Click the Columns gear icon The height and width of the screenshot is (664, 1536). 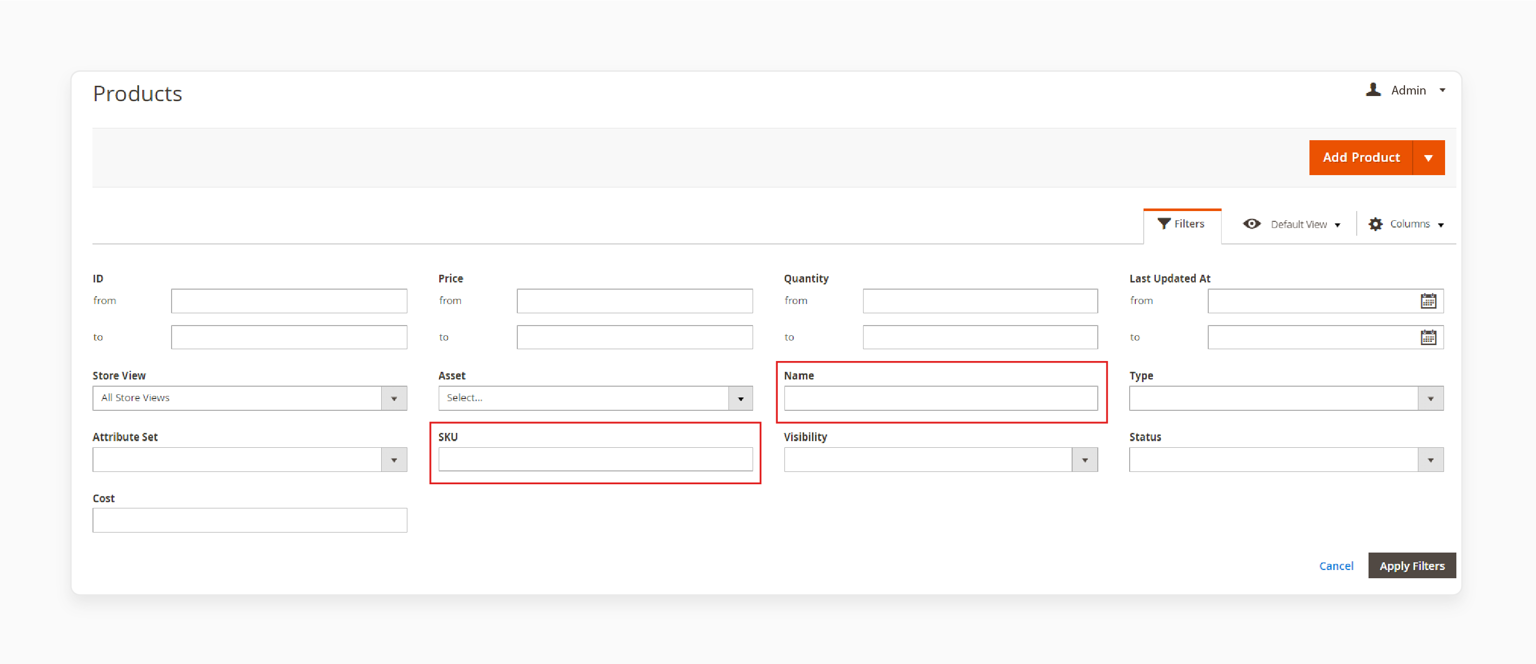1375,224
